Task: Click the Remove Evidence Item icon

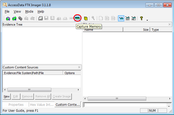Action: 26,18
